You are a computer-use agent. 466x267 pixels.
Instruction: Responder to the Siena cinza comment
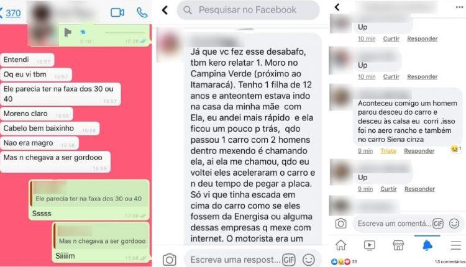(419, 151)
